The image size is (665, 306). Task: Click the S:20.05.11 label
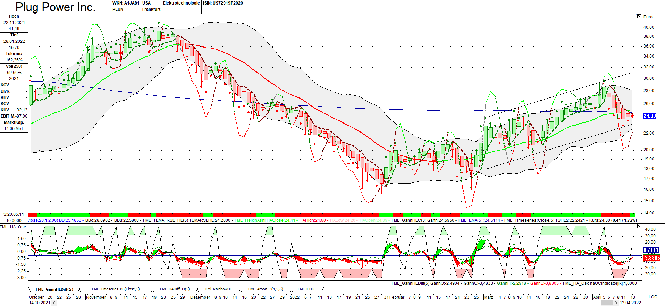(x=14, y=214)
